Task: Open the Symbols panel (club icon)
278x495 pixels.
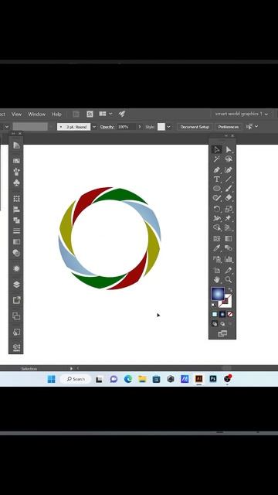Action: click(x=16, y=183)
